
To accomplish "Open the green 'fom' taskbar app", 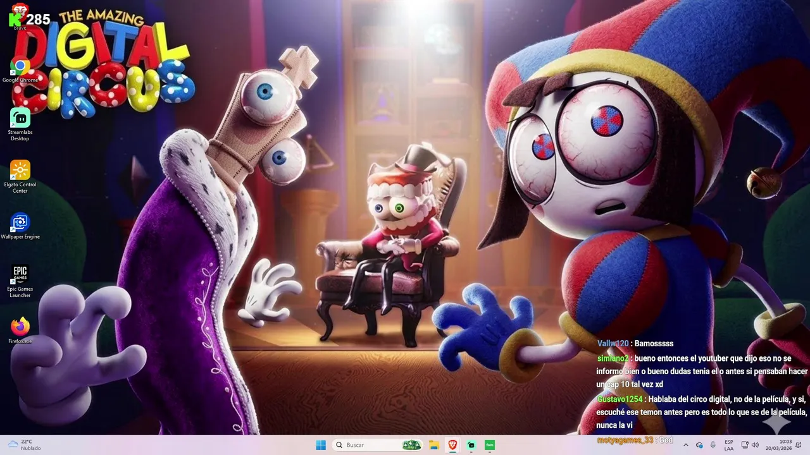I will (489, 445).
